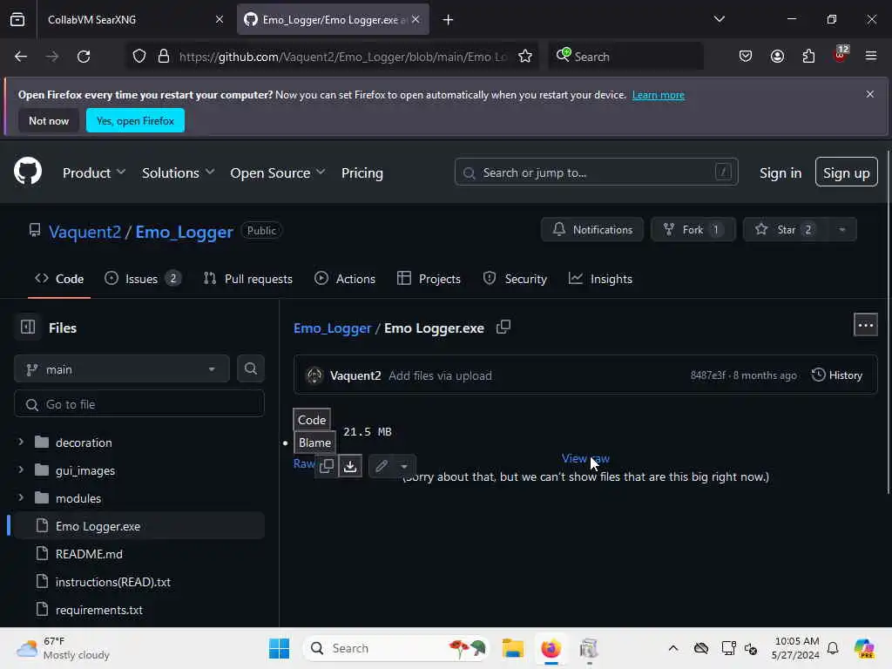Open the Pricing page
The width and height of the screenshot is (892, 669).
362,172
